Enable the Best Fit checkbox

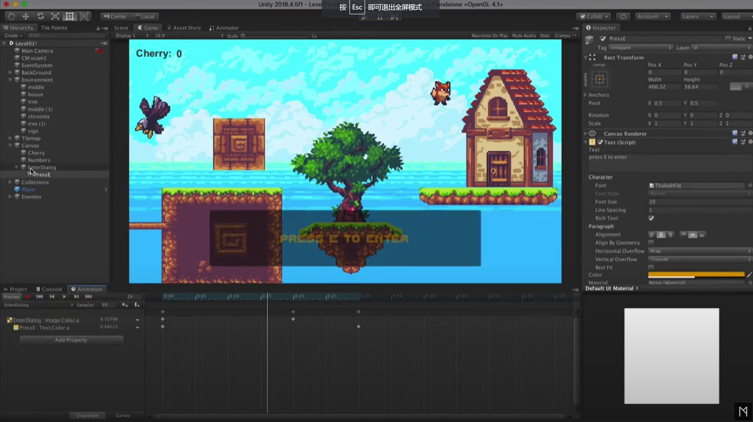click(651, 267)
